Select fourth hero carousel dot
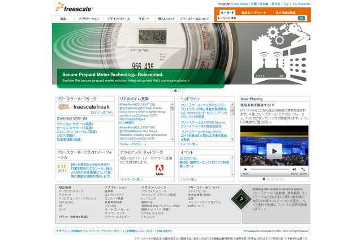 183,91
